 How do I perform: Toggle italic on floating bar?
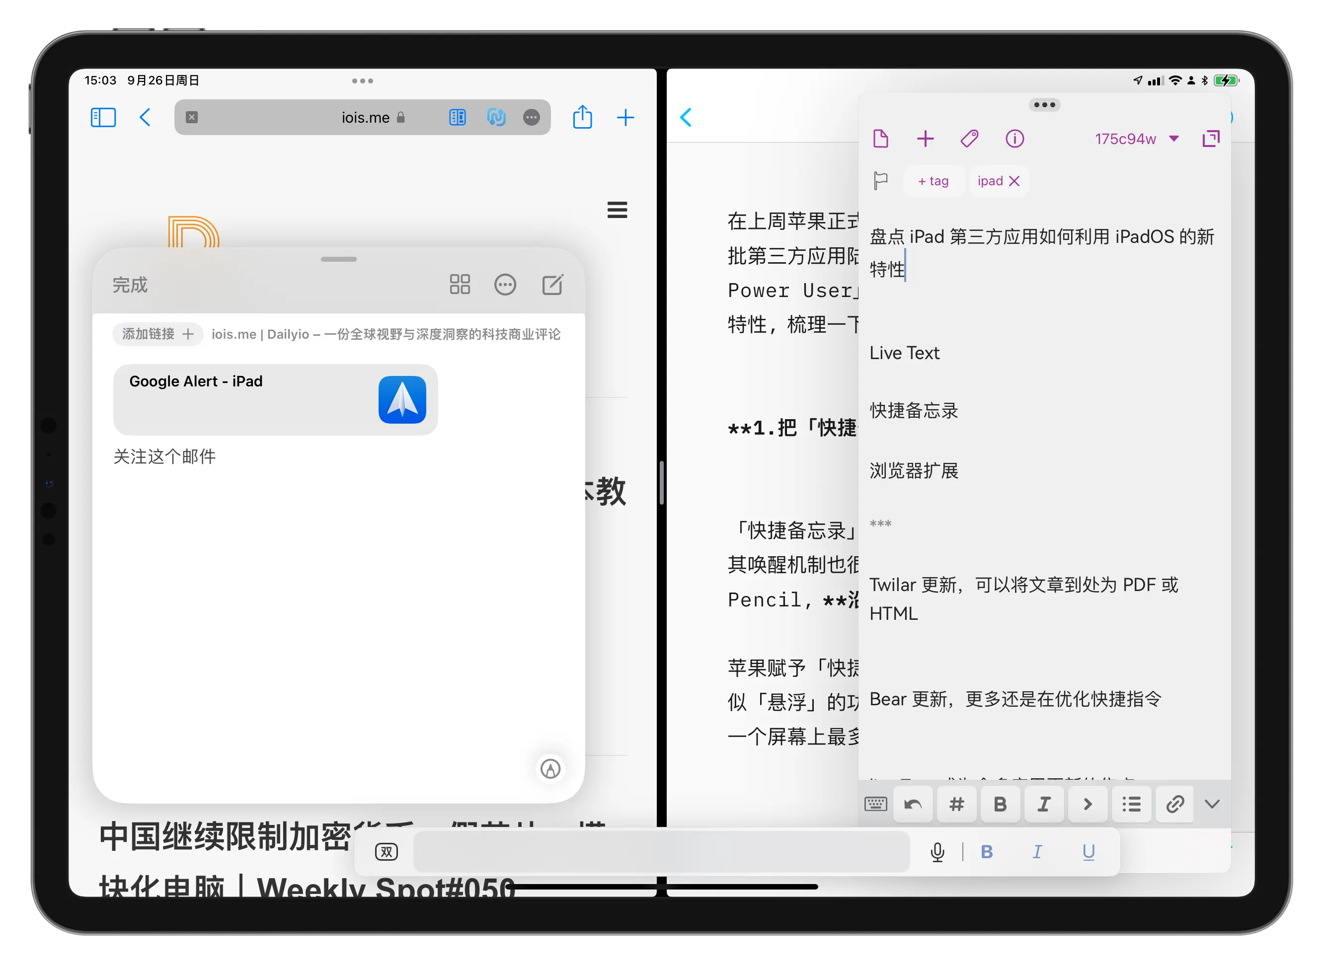[x=1037, y=852]
